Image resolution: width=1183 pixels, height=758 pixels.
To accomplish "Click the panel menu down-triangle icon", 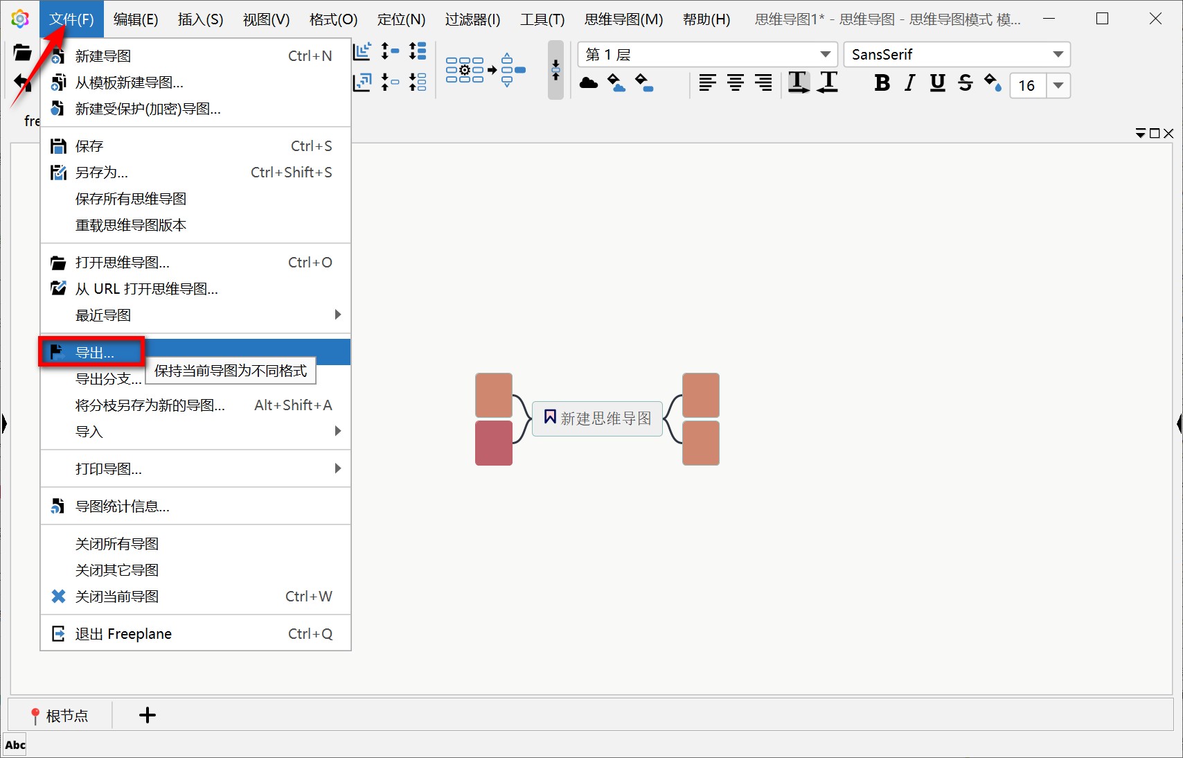I will click(1141, 133).
